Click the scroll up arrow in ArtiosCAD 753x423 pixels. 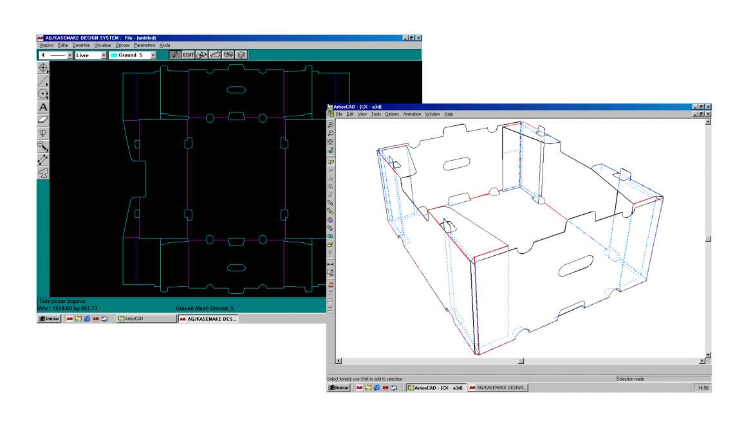coord(709,122)
